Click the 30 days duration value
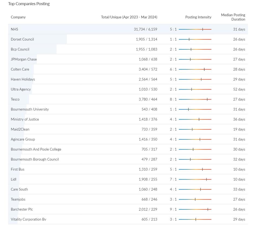Viewport: 256px width, 226px height. pyautogui.click(x=239, y=149)
